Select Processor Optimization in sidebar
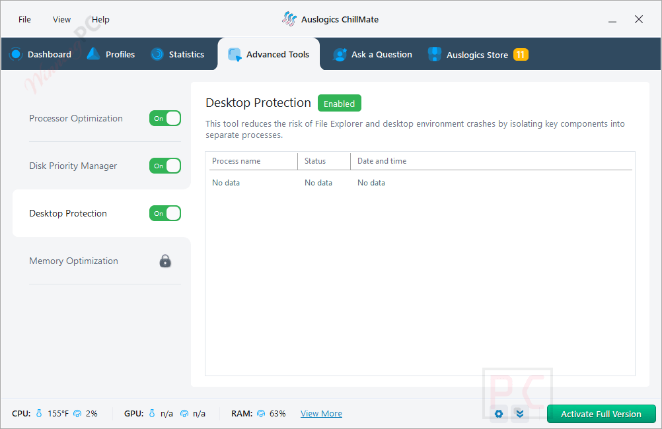The width and height of the screenshot is (662, 429). [76, 119]
